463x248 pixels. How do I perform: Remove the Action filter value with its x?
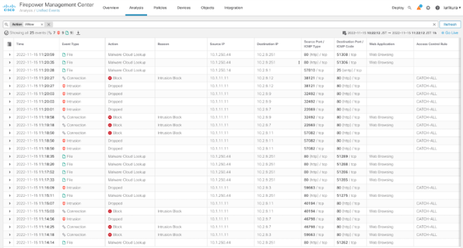(42, 25)
